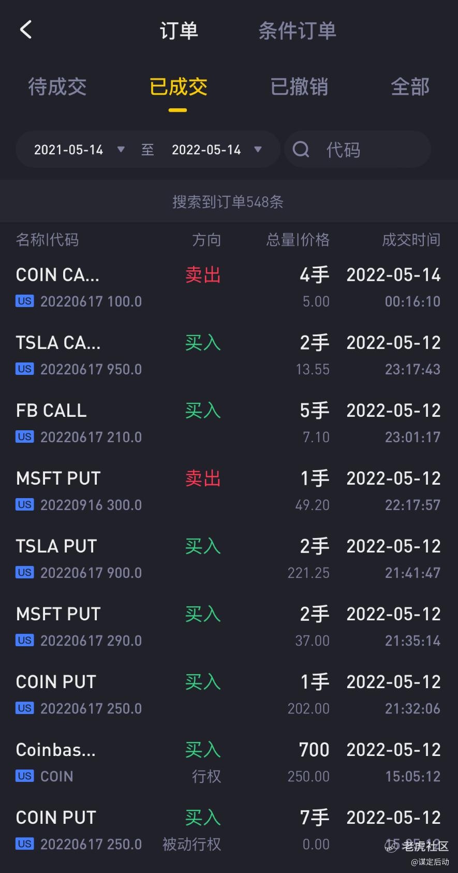Image resolution: width=458 pixels, height=873 pixels.
Task: Open the TSLA PUT 900.0 order
Action: [x=229, y=559]
